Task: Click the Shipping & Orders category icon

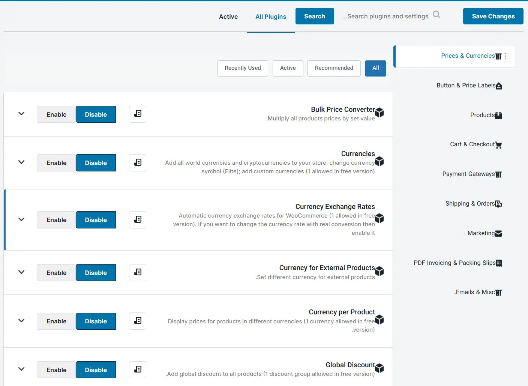Action: tap(498, 204)
